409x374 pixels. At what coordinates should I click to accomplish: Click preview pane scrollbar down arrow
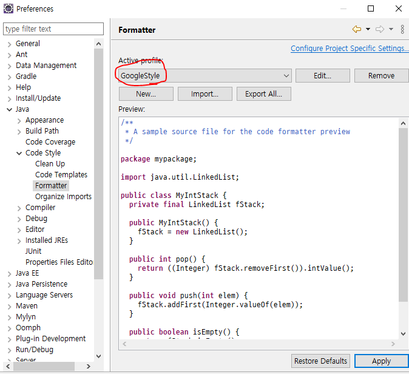pos(403,334)
